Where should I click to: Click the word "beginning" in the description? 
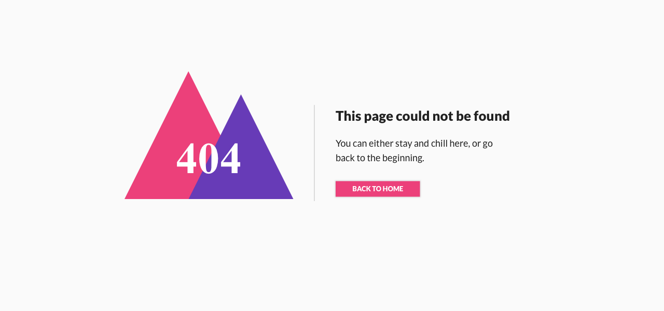(x=402, y=158)
